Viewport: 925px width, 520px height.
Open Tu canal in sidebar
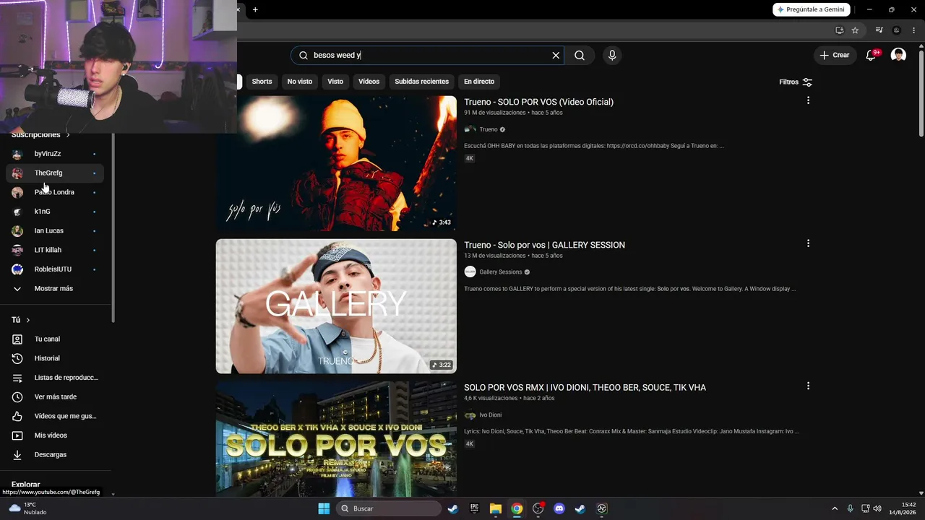55,339
